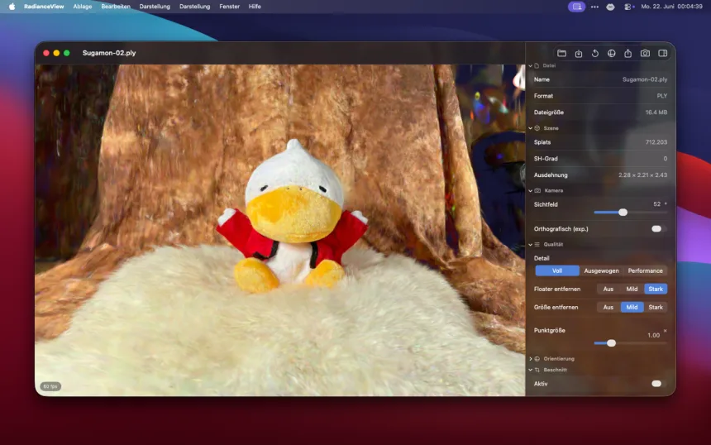Open the Fenster menu
This screenshot has height=445, width=711.
[x=230, y=7]
